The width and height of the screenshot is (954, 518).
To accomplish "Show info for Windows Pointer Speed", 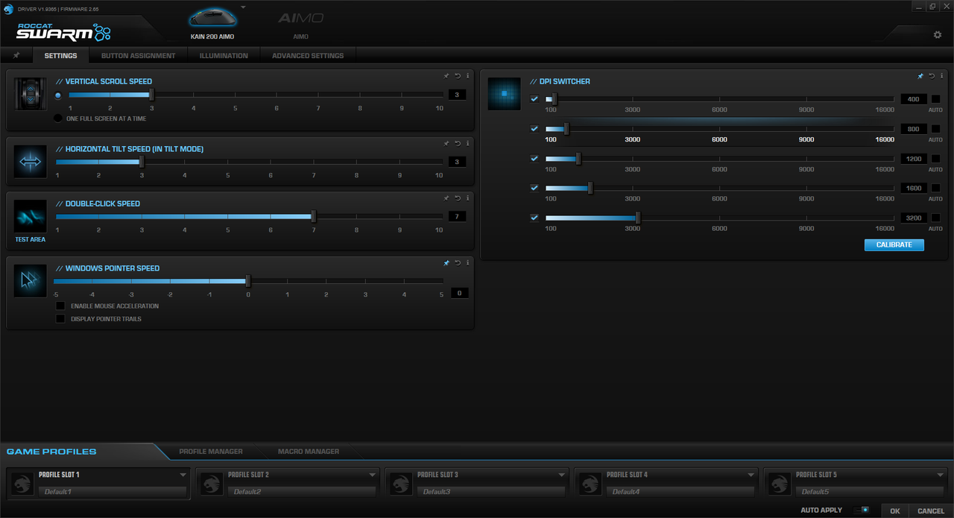I will coord(467,263).
